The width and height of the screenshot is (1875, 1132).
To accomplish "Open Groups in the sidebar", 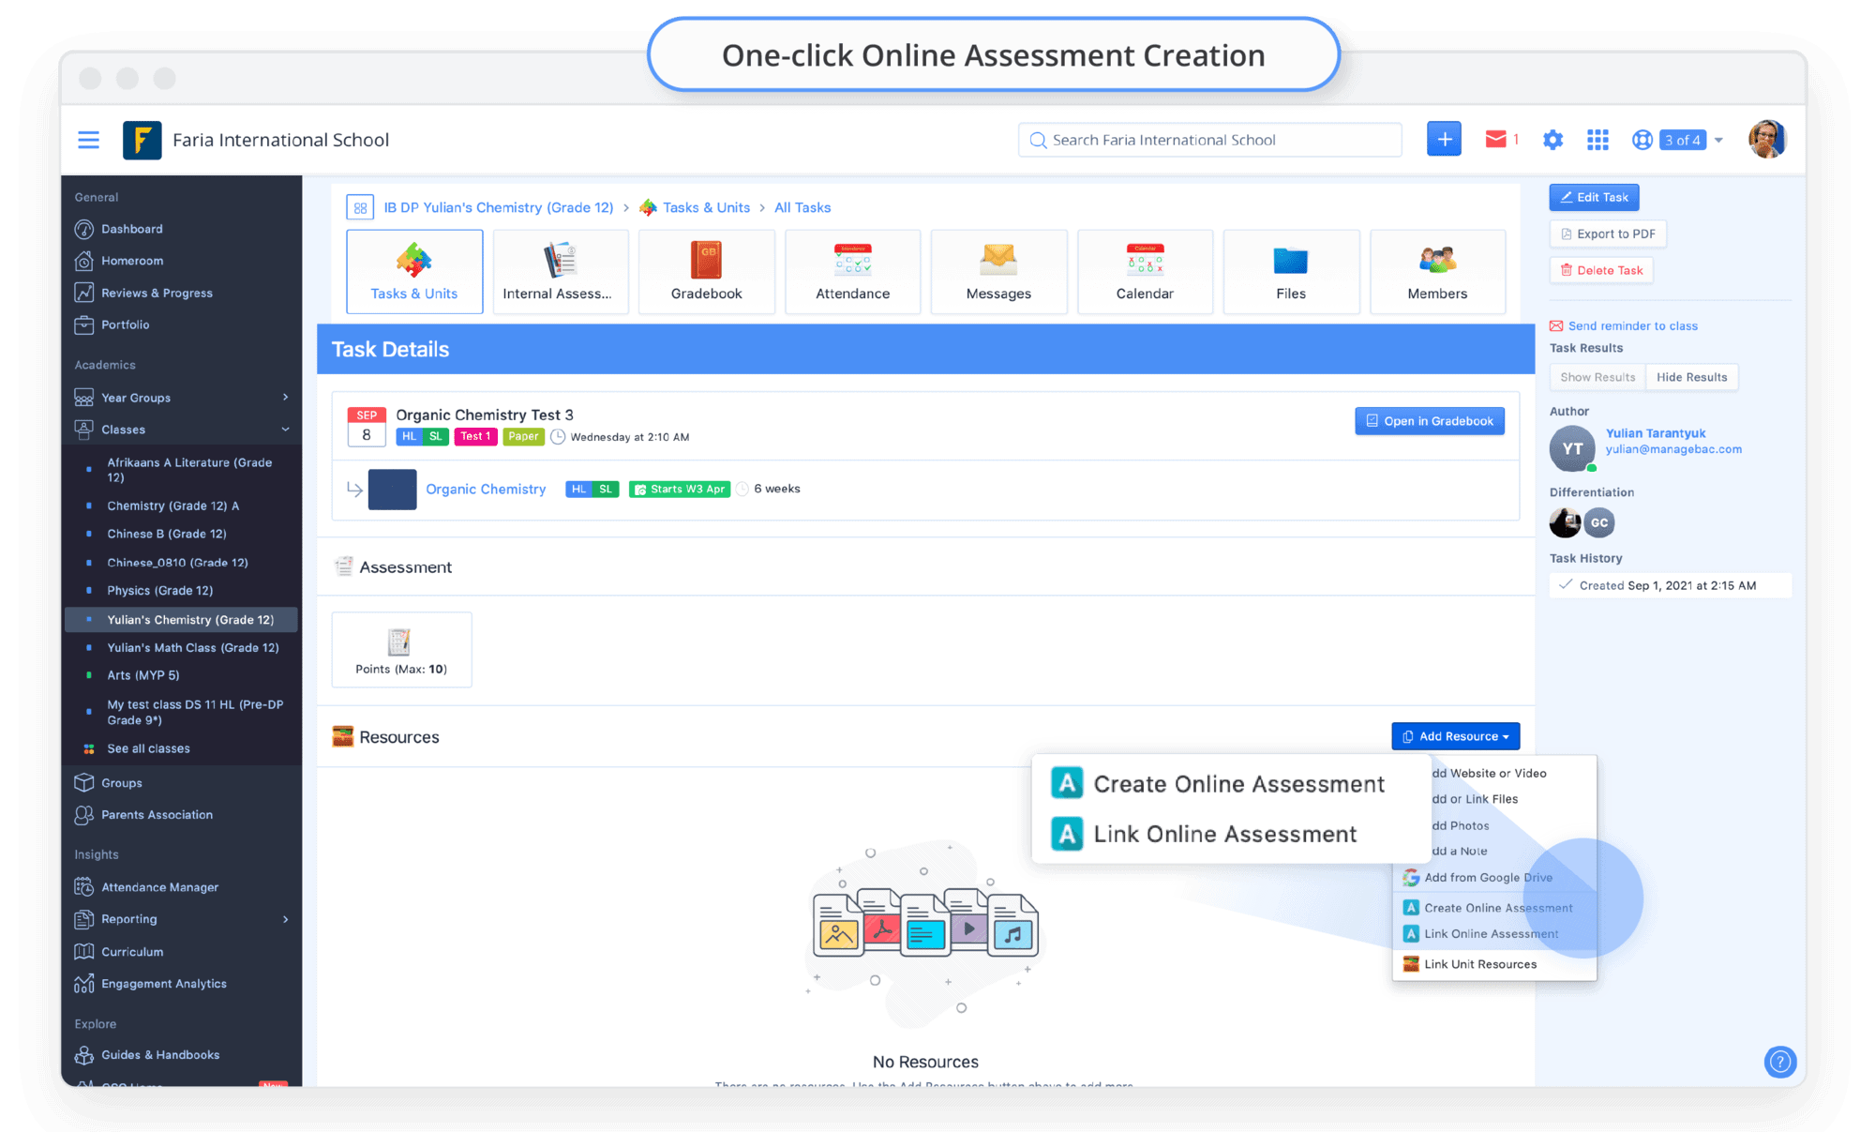I will pyautogui.click(x=122, y=783).
